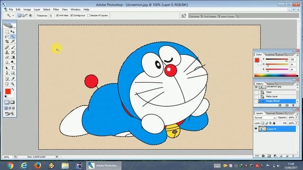
Task: Select the Type tool
Action: [13, 68]
